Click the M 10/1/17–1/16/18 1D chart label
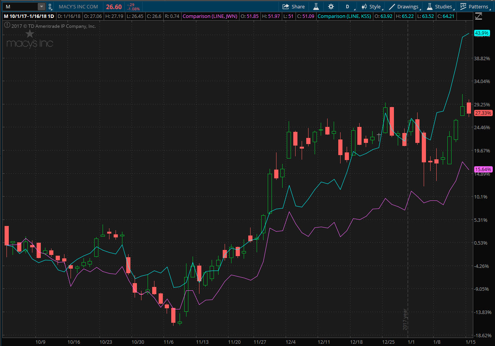This screenshot has height=346, width=495. 29,16
